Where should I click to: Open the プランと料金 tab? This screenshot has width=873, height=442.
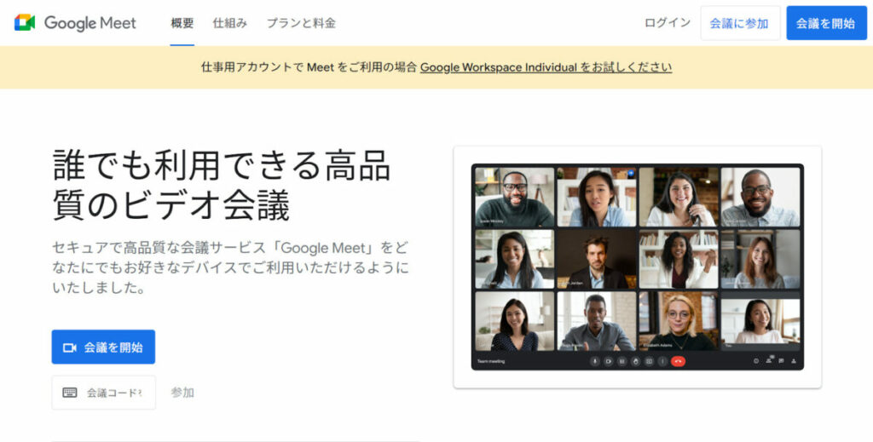(x=301, y=23)
